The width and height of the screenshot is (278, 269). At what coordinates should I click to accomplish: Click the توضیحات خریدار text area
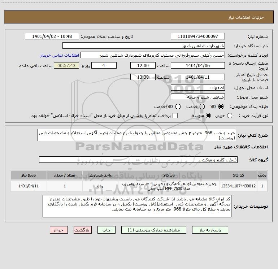coord(137,206)
